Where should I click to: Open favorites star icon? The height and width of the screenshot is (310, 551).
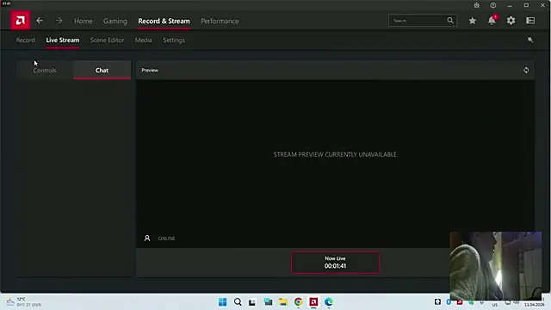[x=473, y=21]
